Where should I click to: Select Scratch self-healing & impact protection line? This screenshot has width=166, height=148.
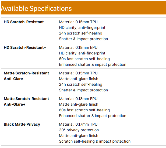pyautogui.click(x=95, y=141)
